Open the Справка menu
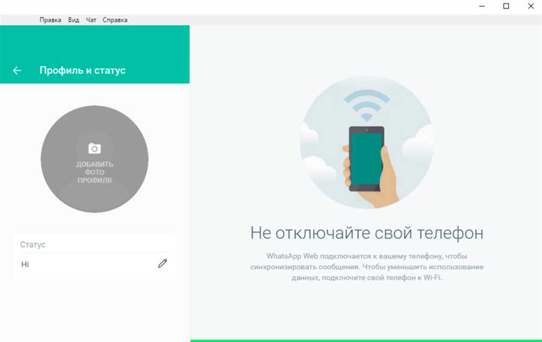 [x=115, y=20]
